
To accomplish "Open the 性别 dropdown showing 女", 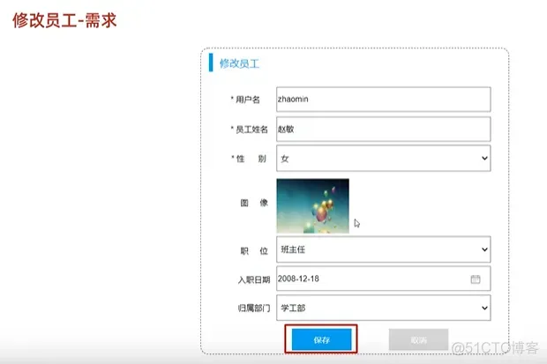I will (384, 159).
